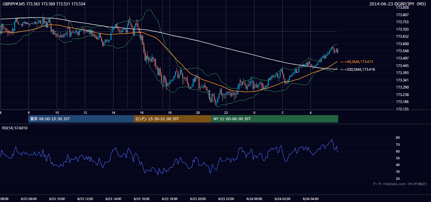Click the 173.393 price axis label
431x202 pixels.
402,73
